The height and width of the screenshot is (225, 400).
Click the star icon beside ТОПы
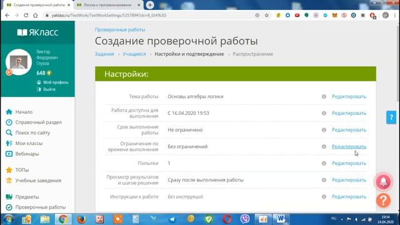pyautogui.click(x=9, y=169)
